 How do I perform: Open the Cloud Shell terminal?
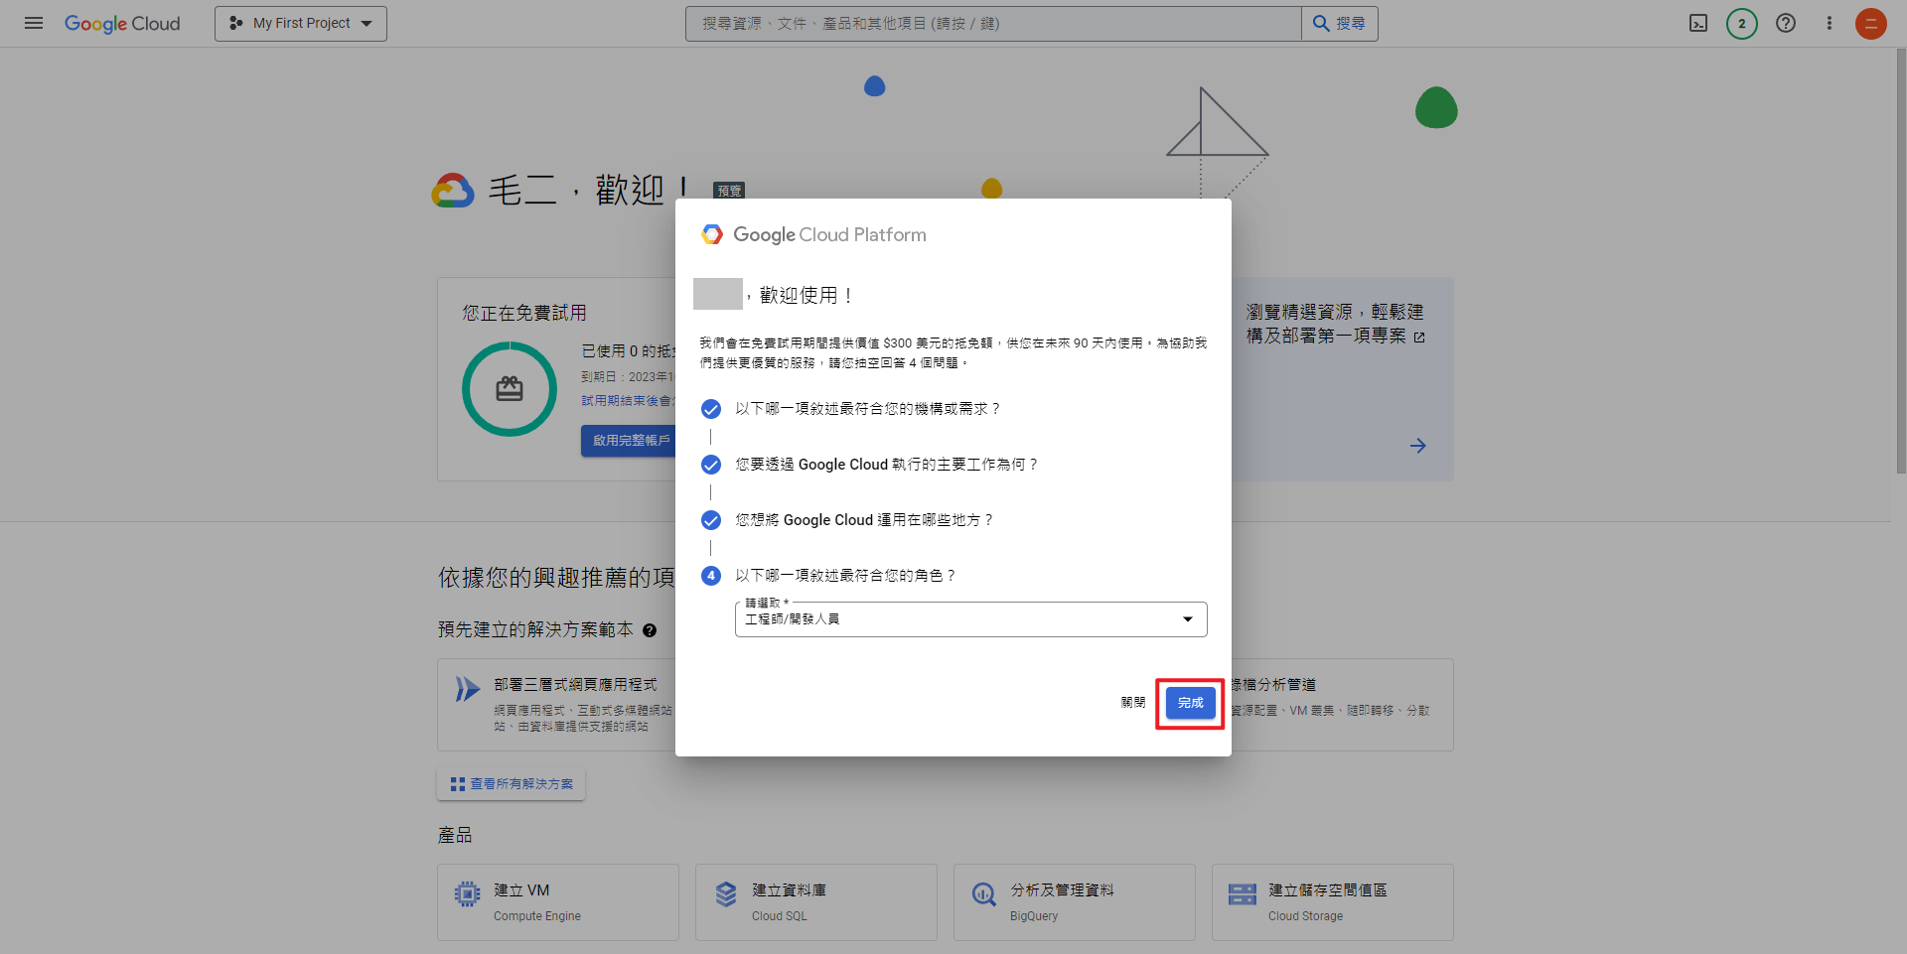(x=1698, y=23)
